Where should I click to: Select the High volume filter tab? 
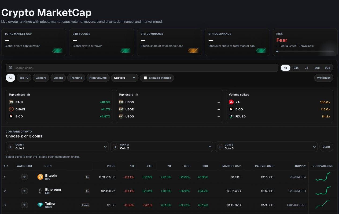pos(98,78)
